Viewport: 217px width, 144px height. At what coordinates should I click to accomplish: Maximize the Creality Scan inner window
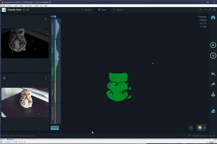210,10
